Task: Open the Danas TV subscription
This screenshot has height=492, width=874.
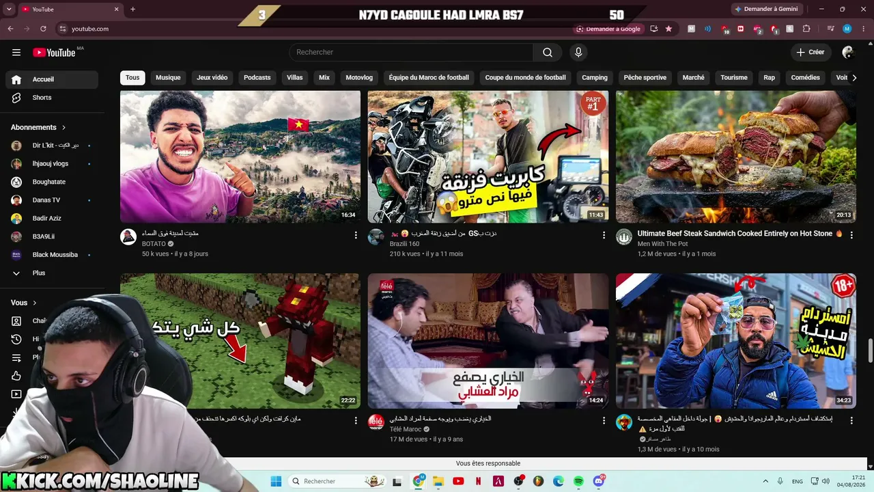Action: (52, 200)
